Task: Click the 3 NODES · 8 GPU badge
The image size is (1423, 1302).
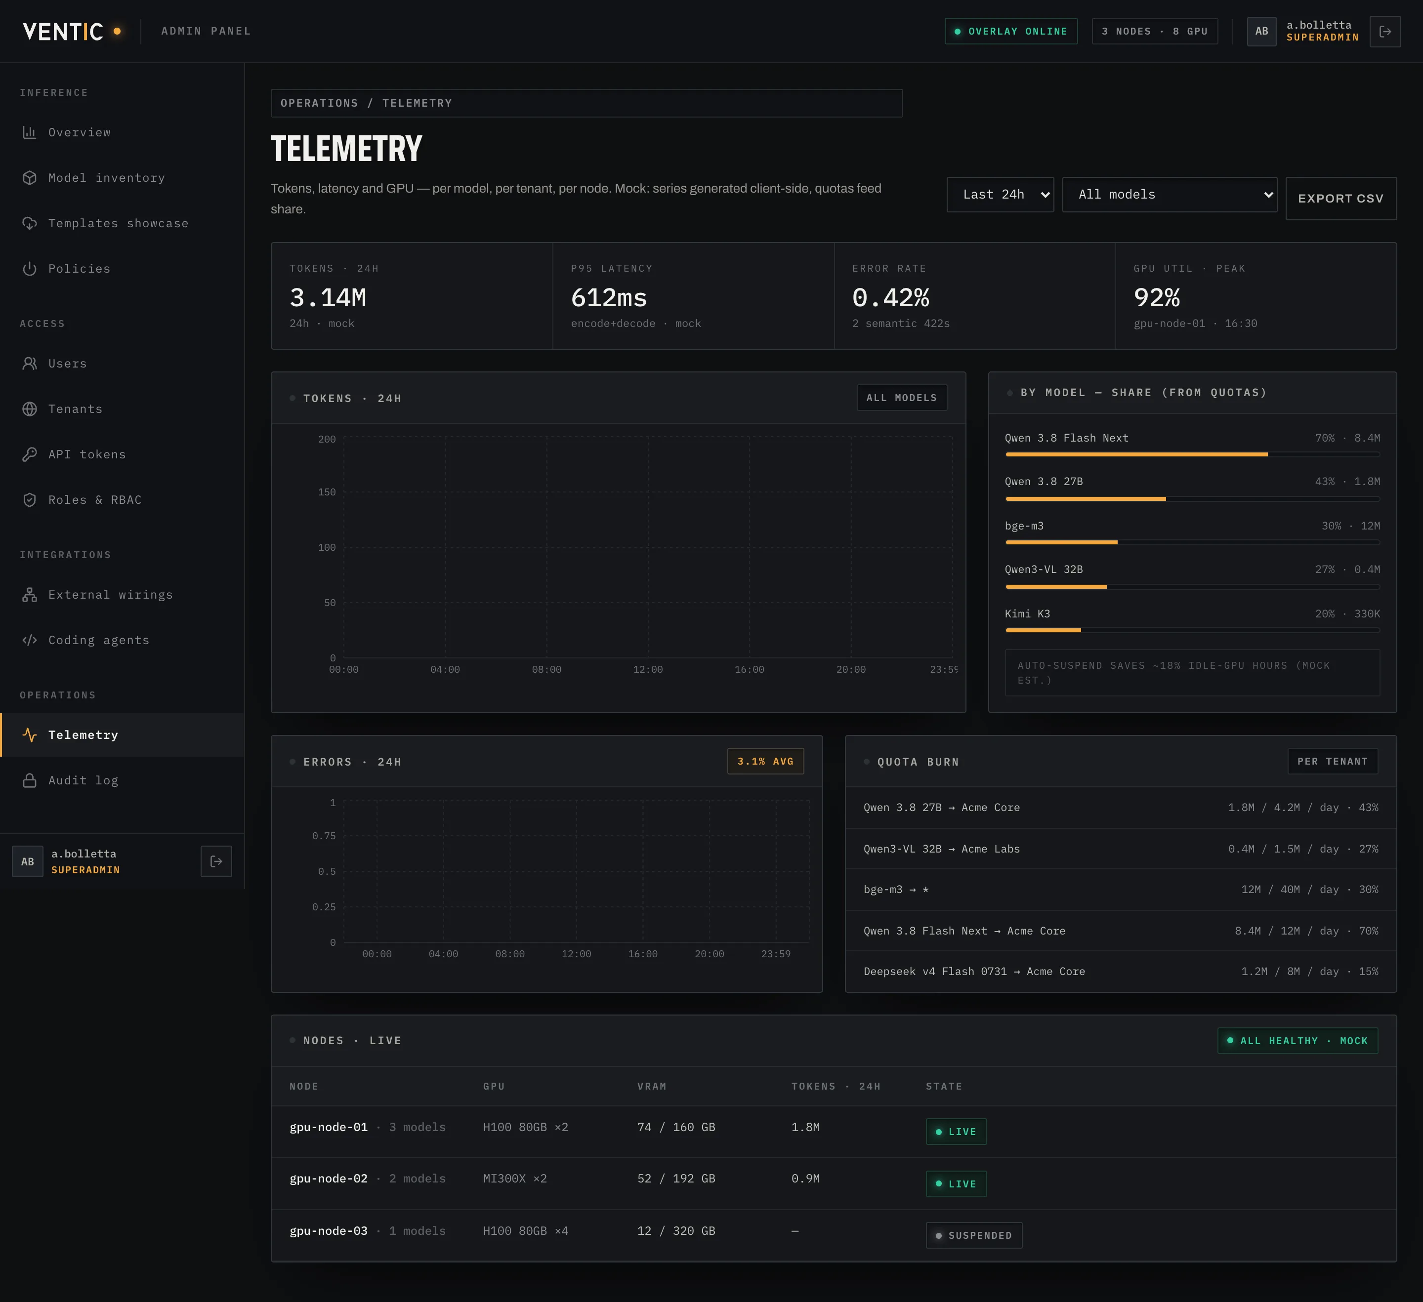Action: coord(1154,32)
